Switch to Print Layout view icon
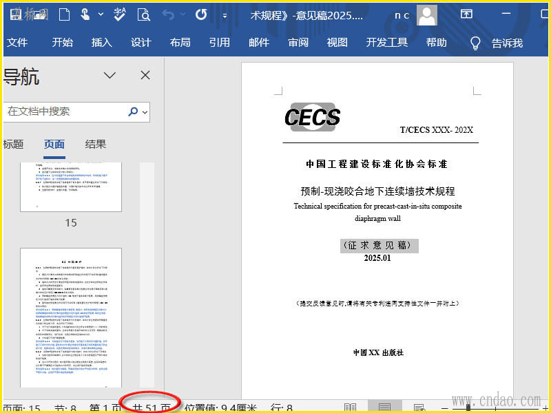 pos(385,407)
